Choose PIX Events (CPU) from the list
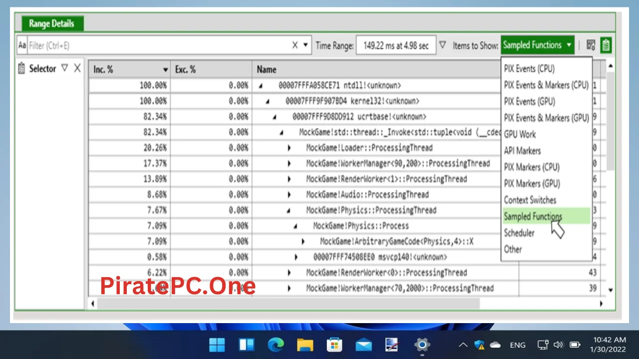Viewport: 639px width, 359px height. tap(529, 68)
